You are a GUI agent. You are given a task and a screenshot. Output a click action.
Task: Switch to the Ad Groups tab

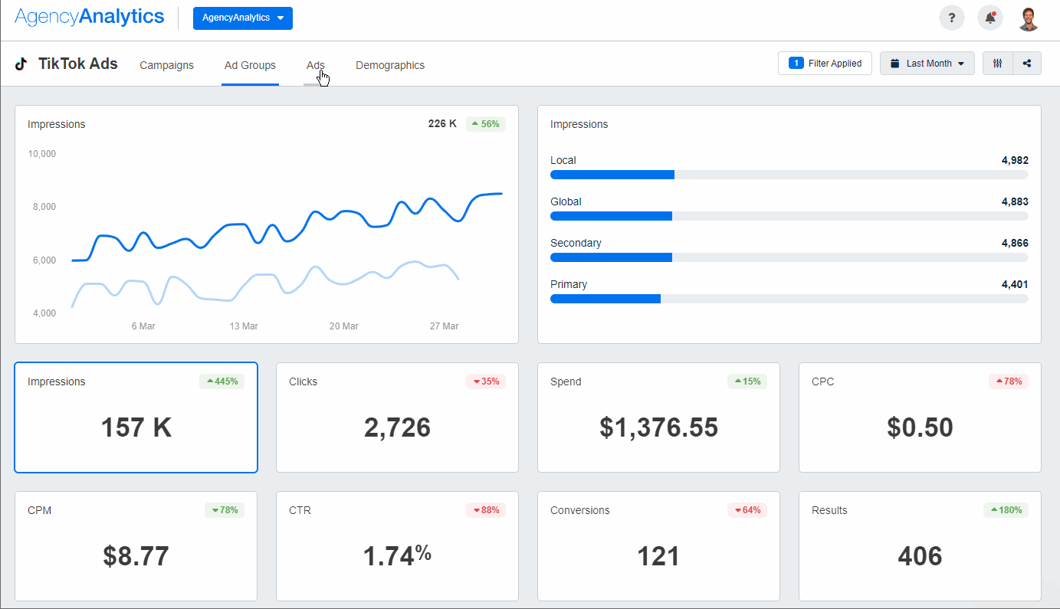point(250,65)
